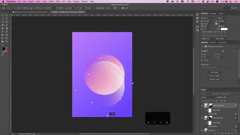Screen dimensions: 240x135
Task: Open the Apple menu
Action: (3, 1)
